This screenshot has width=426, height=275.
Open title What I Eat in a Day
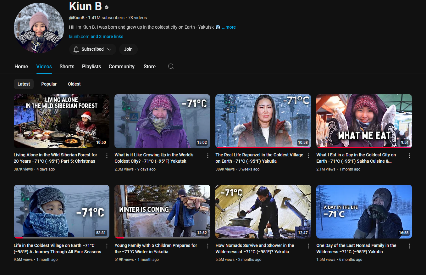point(356,158)
